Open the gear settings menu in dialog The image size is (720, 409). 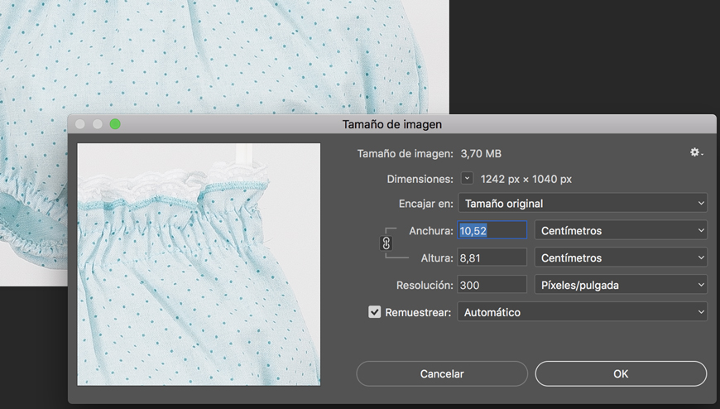pos(696,152)
